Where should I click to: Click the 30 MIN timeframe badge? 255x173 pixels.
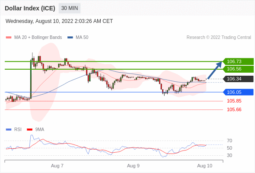pyautogui.click(x=70, y=8)
